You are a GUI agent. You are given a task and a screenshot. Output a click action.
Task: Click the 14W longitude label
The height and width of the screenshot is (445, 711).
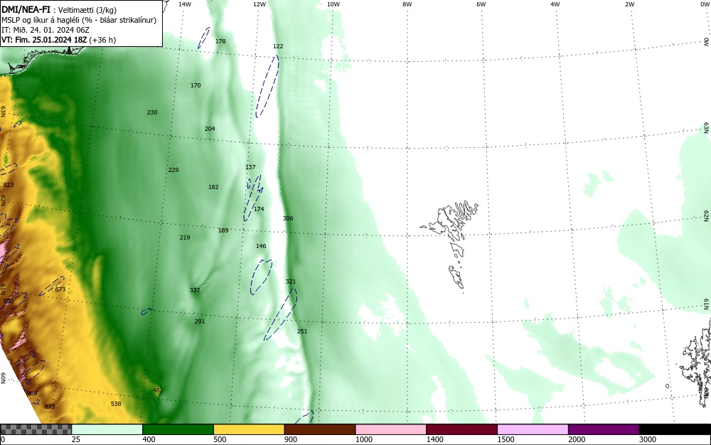coord(185,4)
